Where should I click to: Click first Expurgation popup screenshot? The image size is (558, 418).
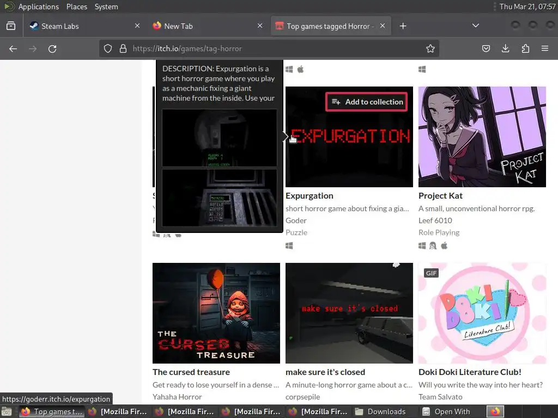pos(220,138)
